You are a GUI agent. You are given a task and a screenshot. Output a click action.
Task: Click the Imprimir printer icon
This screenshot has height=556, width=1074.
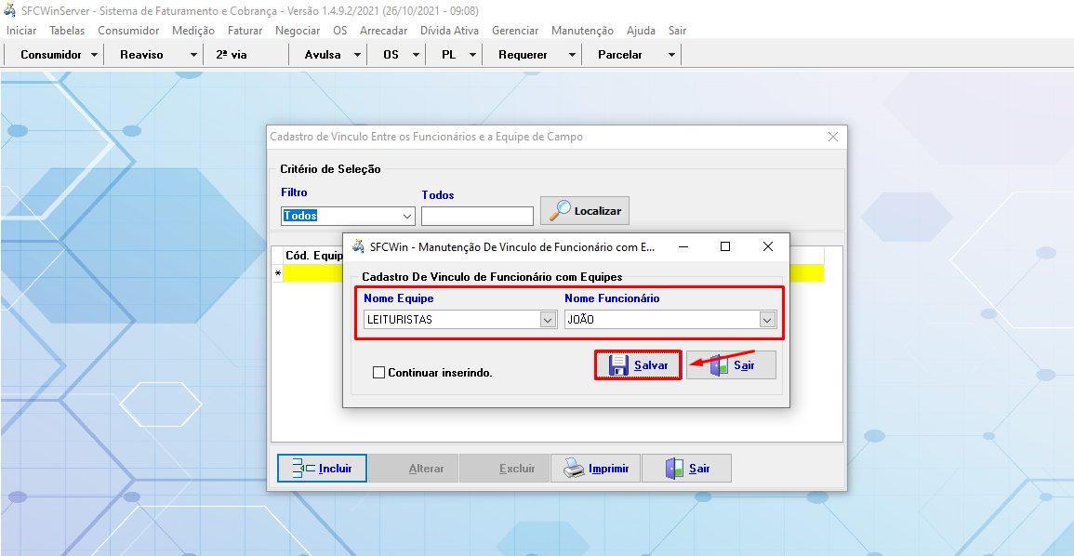pyautogui.click(x=573, y=469)
